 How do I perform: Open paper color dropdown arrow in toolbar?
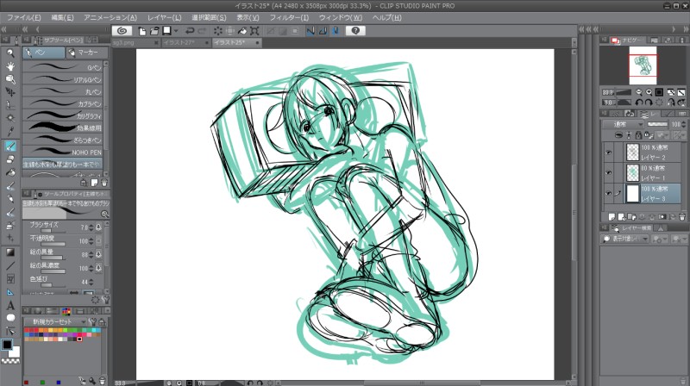(x=176, y=31)
